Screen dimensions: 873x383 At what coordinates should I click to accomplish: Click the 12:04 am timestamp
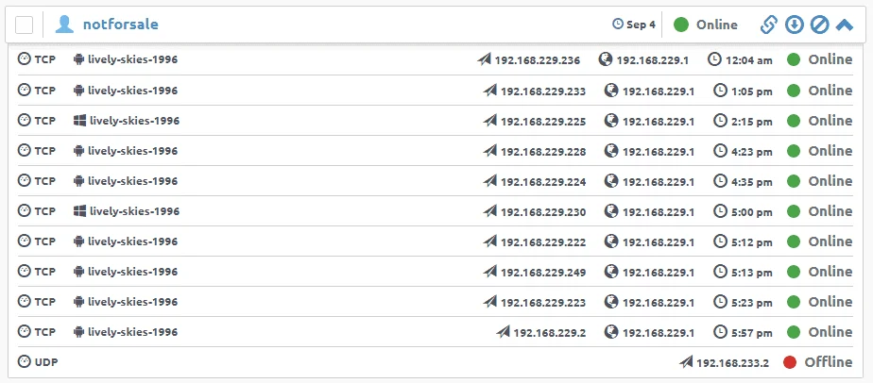749,60
